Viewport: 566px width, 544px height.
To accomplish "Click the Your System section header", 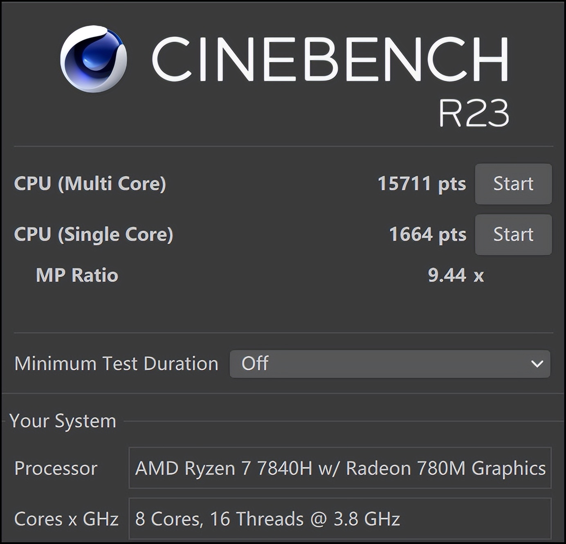I will click(x=63, y=421).
